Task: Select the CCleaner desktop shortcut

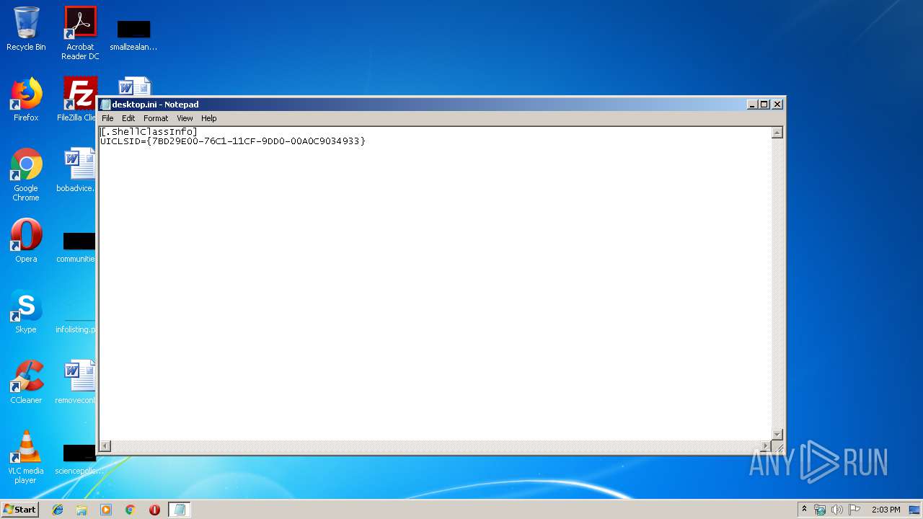Action: tap(26, 381)
